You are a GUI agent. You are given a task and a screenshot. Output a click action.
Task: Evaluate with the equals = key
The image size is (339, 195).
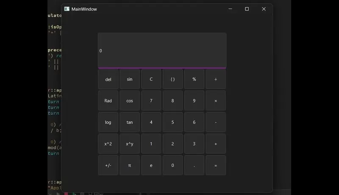216,165
